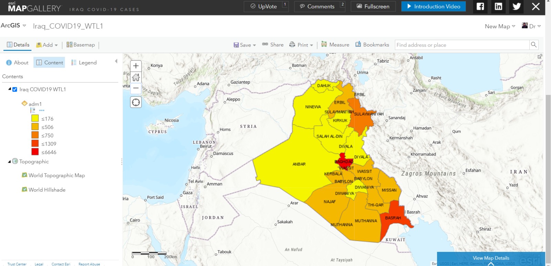The image size is (551, 266).
Task: Open the ArcGIS dropdown menu
Action: click(13, 25)
